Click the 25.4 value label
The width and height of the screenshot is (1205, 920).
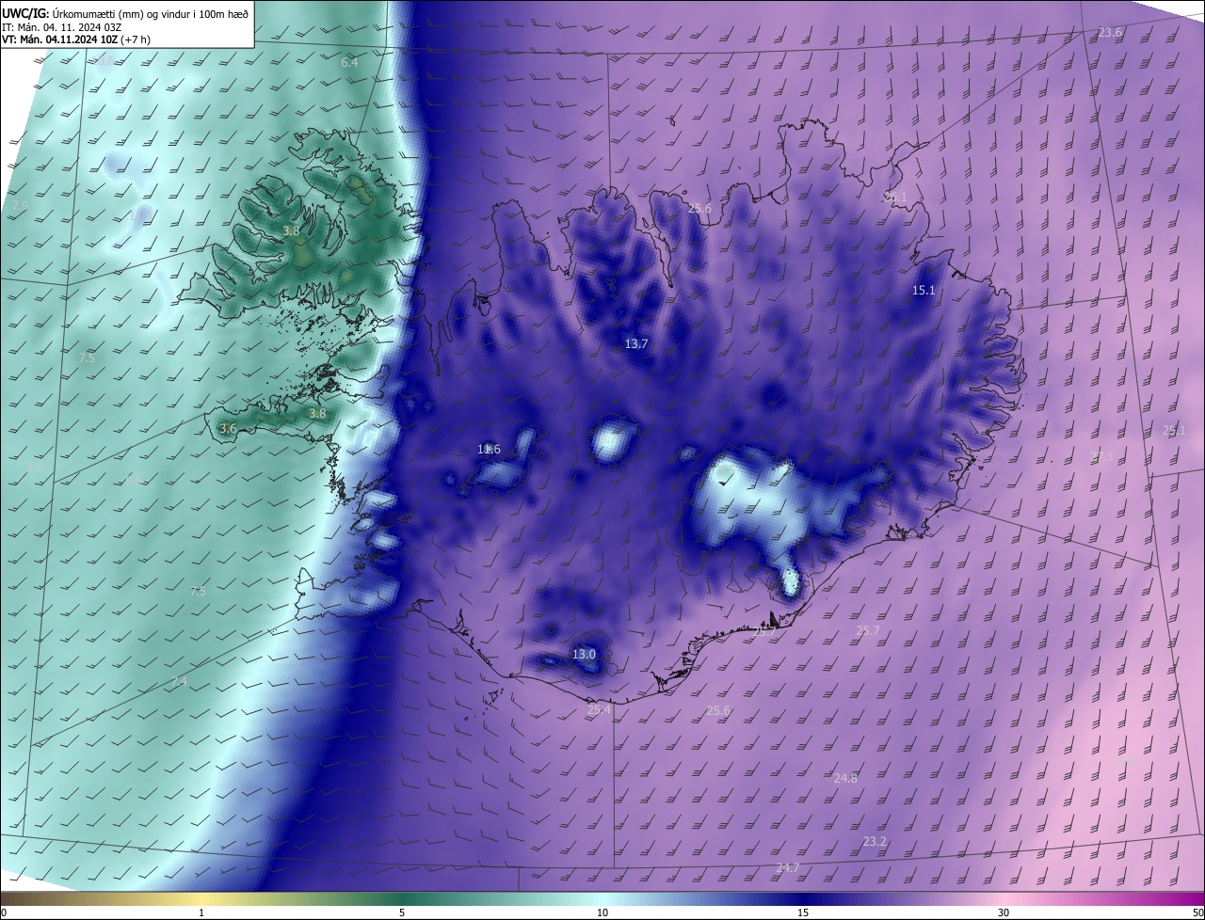(x=599, y=709)
